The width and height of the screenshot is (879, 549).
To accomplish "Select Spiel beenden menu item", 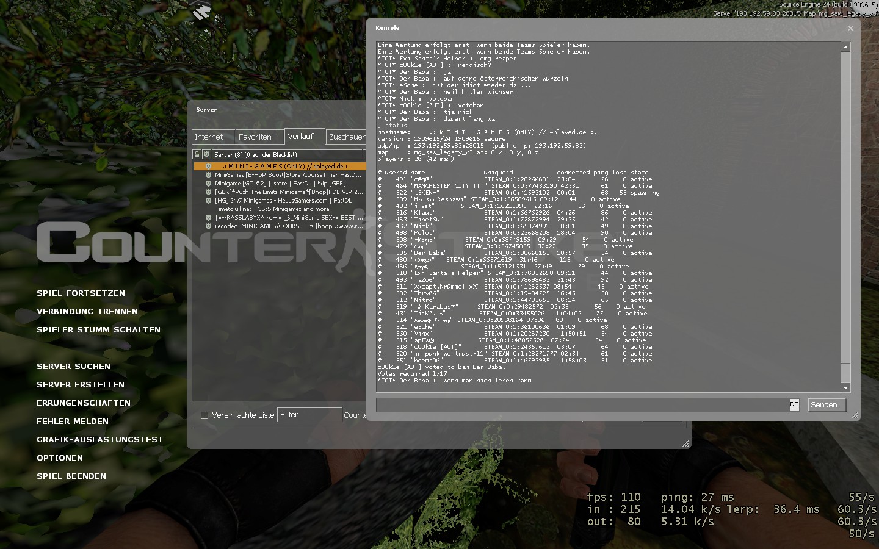I will [71, 476].
